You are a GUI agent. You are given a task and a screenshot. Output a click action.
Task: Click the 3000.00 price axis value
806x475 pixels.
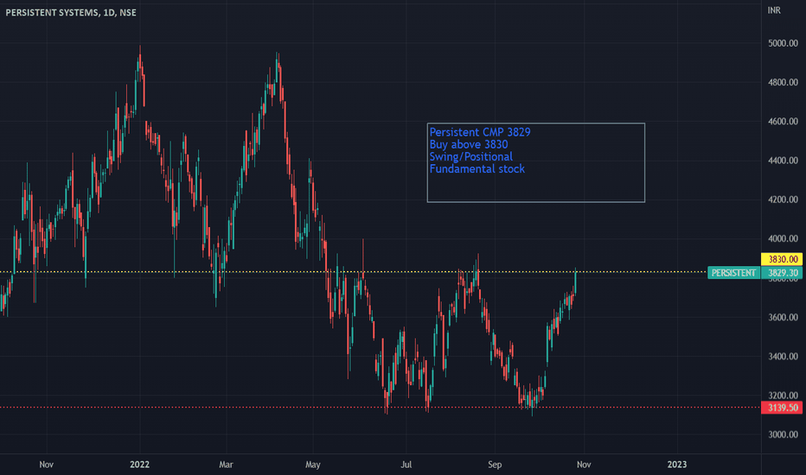coord(783,434)
